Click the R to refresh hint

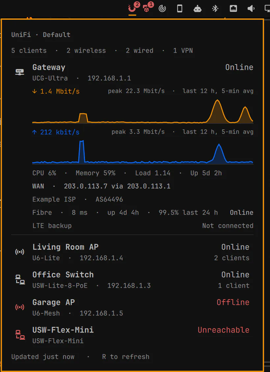[126, 357]
